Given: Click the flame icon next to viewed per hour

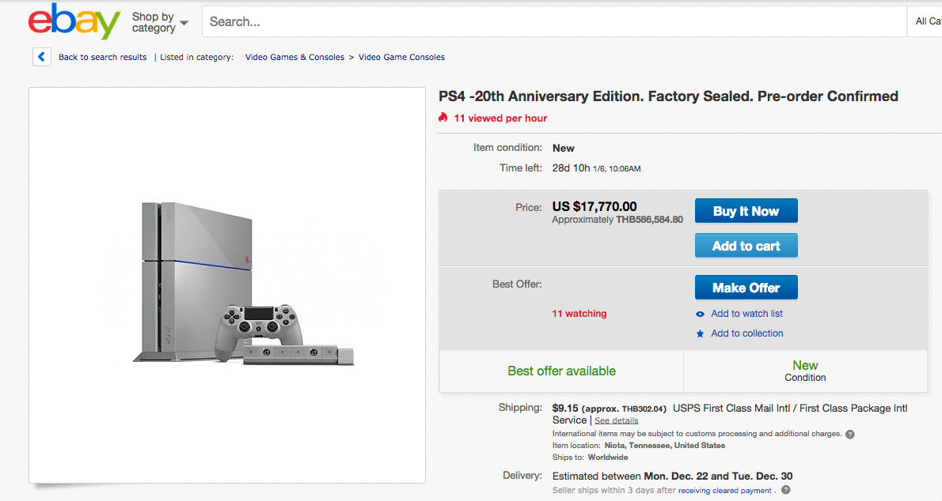Looking at the screenshot, I should (443, 117).
